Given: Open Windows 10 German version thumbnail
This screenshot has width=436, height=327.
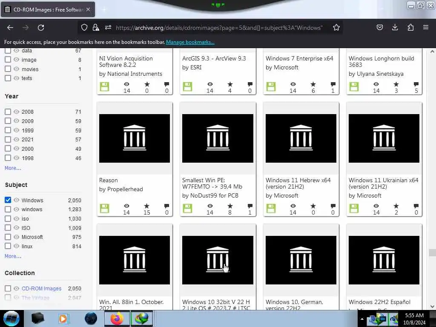Looking at the screenshot, I should (301, 260).
